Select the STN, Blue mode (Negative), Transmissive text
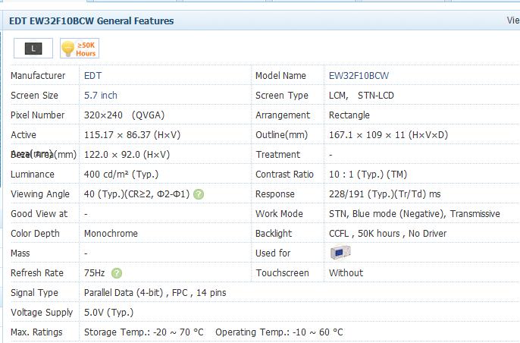 click(x=414, y=214)
